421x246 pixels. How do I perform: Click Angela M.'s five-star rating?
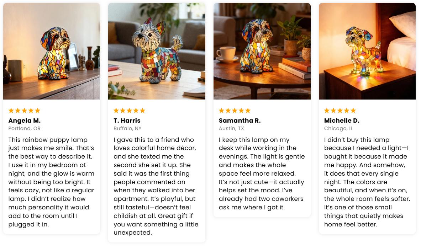click(24, 111)
